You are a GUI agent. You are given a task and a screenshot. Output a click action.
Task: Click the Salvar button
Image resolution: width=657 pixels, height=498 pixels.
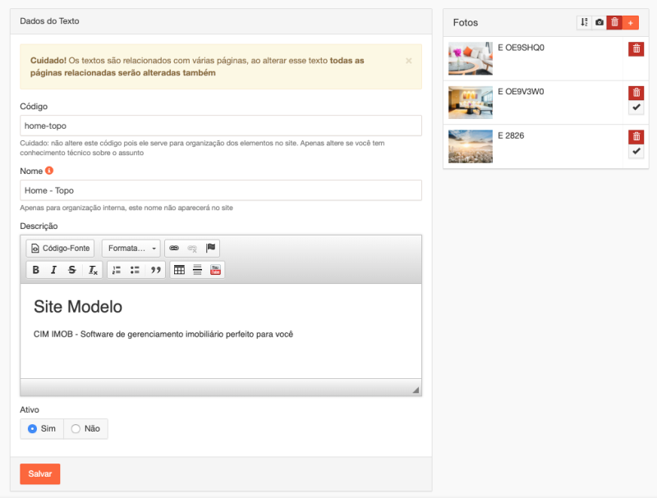coord(39,474)
